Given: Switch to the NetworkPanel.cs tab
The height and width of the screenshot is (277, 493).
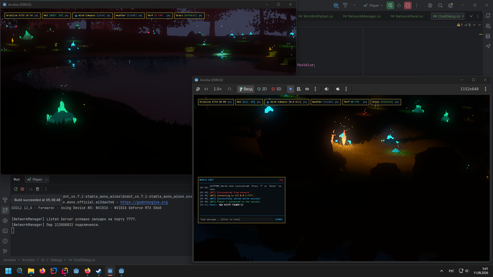Looking at the screenshot, I should pyautogui.click(x=407, y=16).
